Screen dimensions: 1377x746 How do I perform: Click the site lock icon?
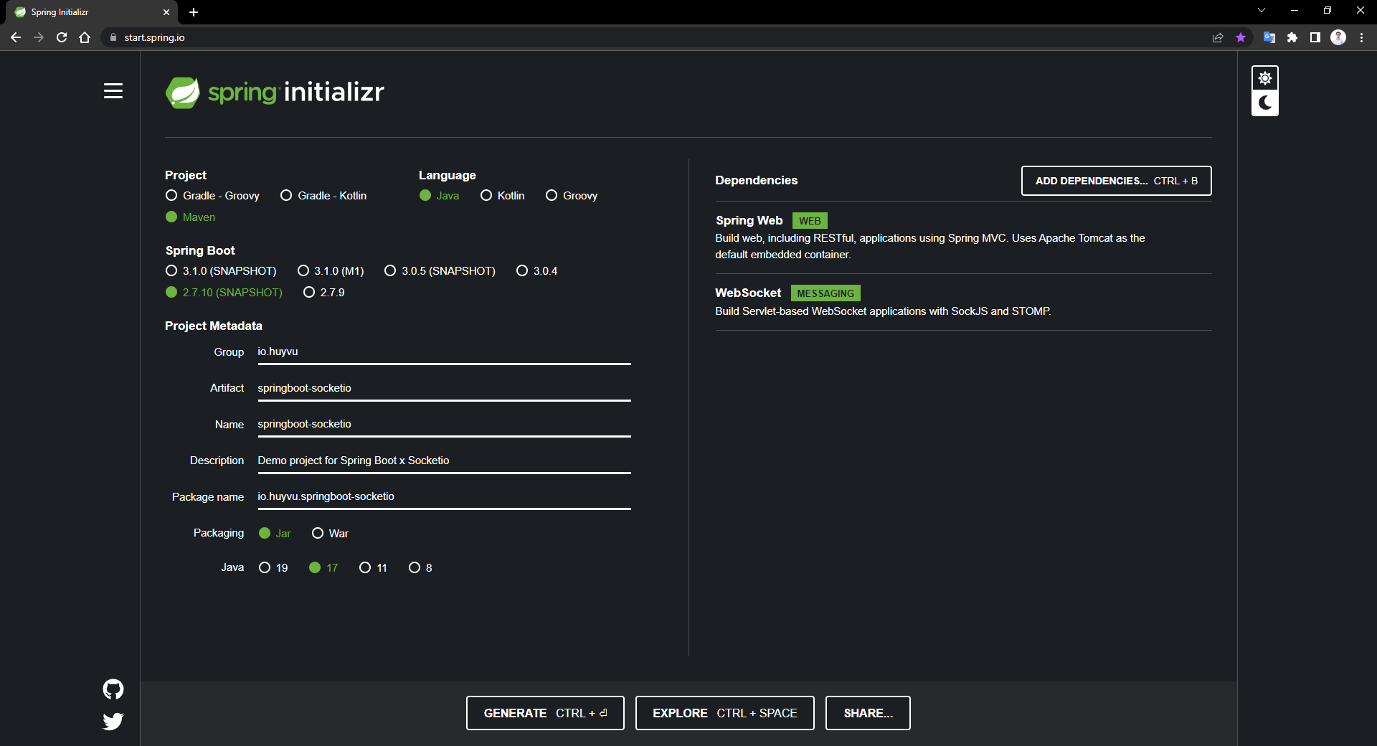pos(113,37)
